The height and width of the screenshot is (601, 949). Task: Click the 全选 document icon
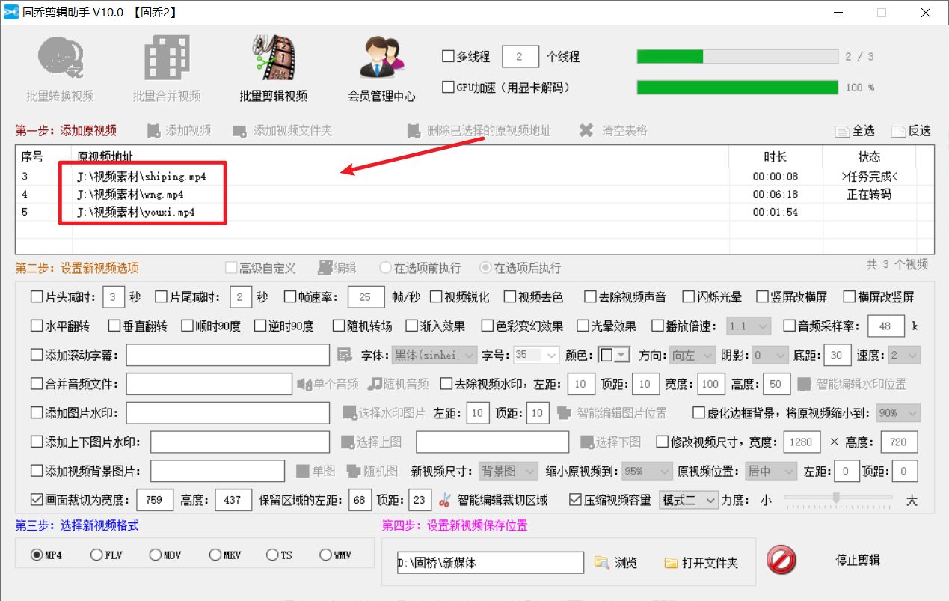842,132
